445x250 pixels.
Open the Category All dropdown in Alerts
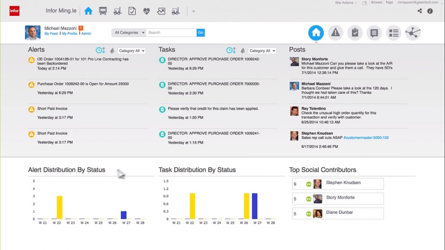(x=131, y=50)
